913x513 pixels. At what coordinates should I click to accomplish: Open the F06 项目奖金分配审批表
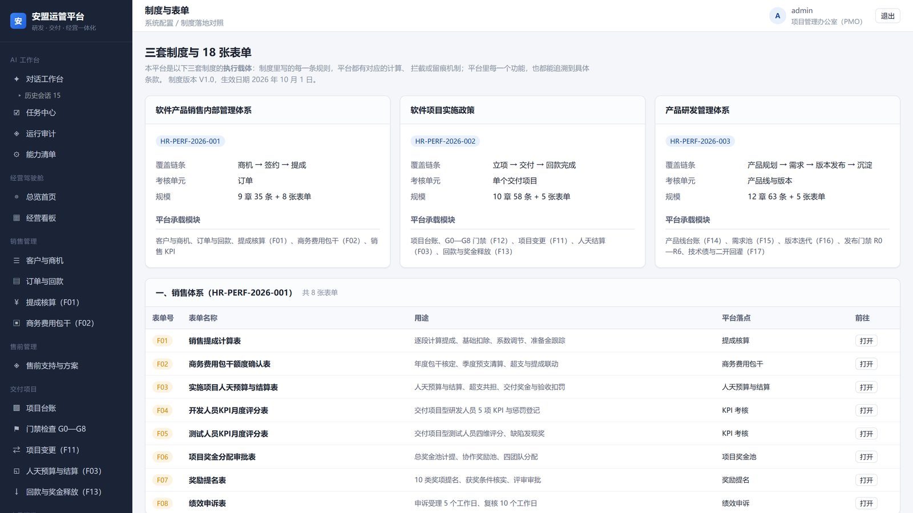click(x=866, y=457)
